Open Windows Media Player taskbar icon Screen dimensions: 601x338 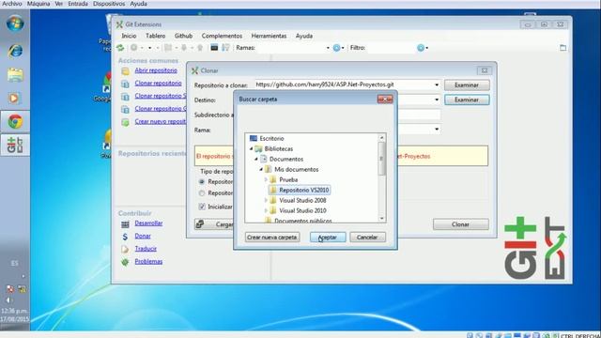pos(14,98)
